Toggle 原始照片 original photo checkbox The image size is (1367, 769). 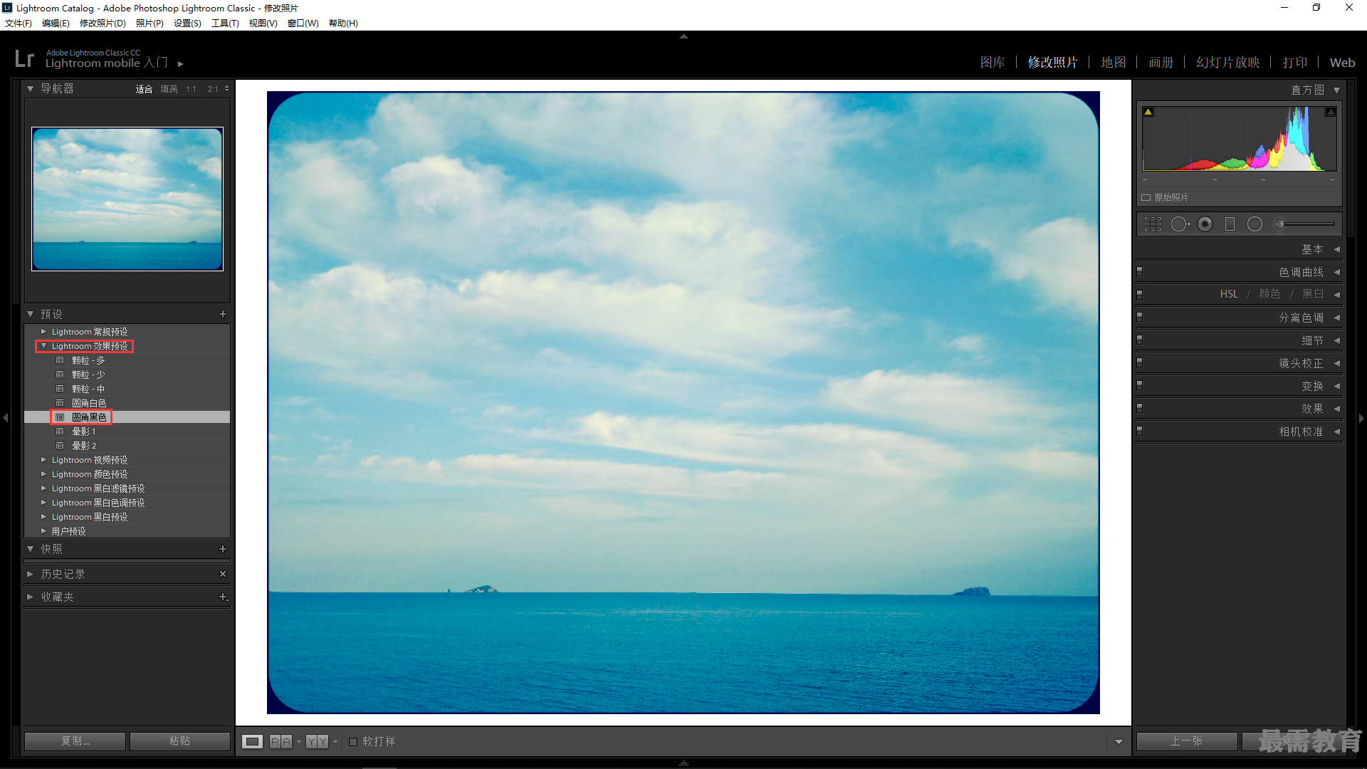(1146, 197)
